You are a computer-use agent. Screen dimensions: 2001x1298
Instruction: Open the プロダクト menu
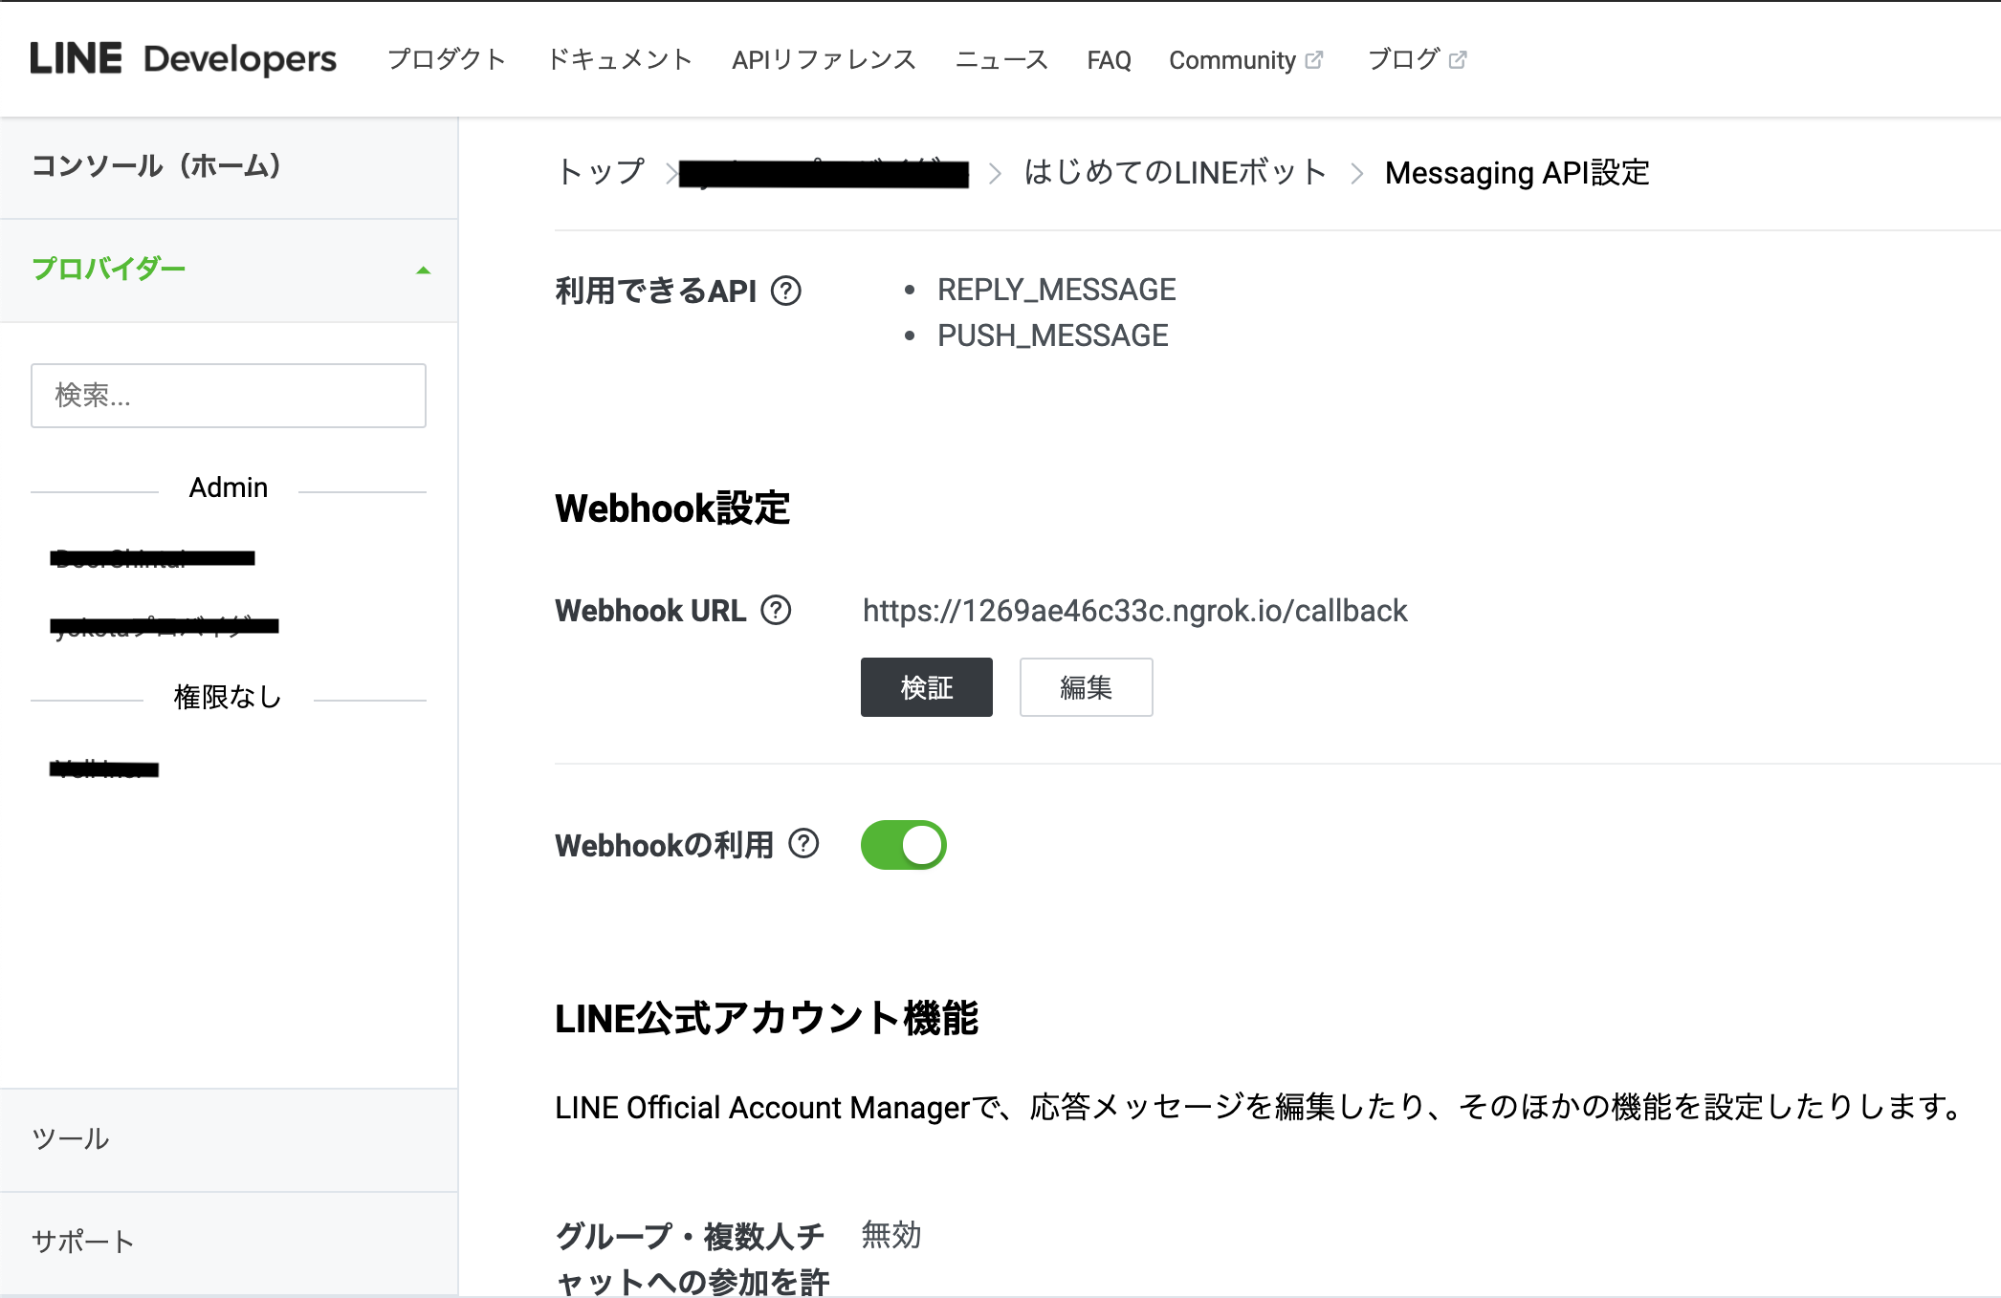coord(447,59)
